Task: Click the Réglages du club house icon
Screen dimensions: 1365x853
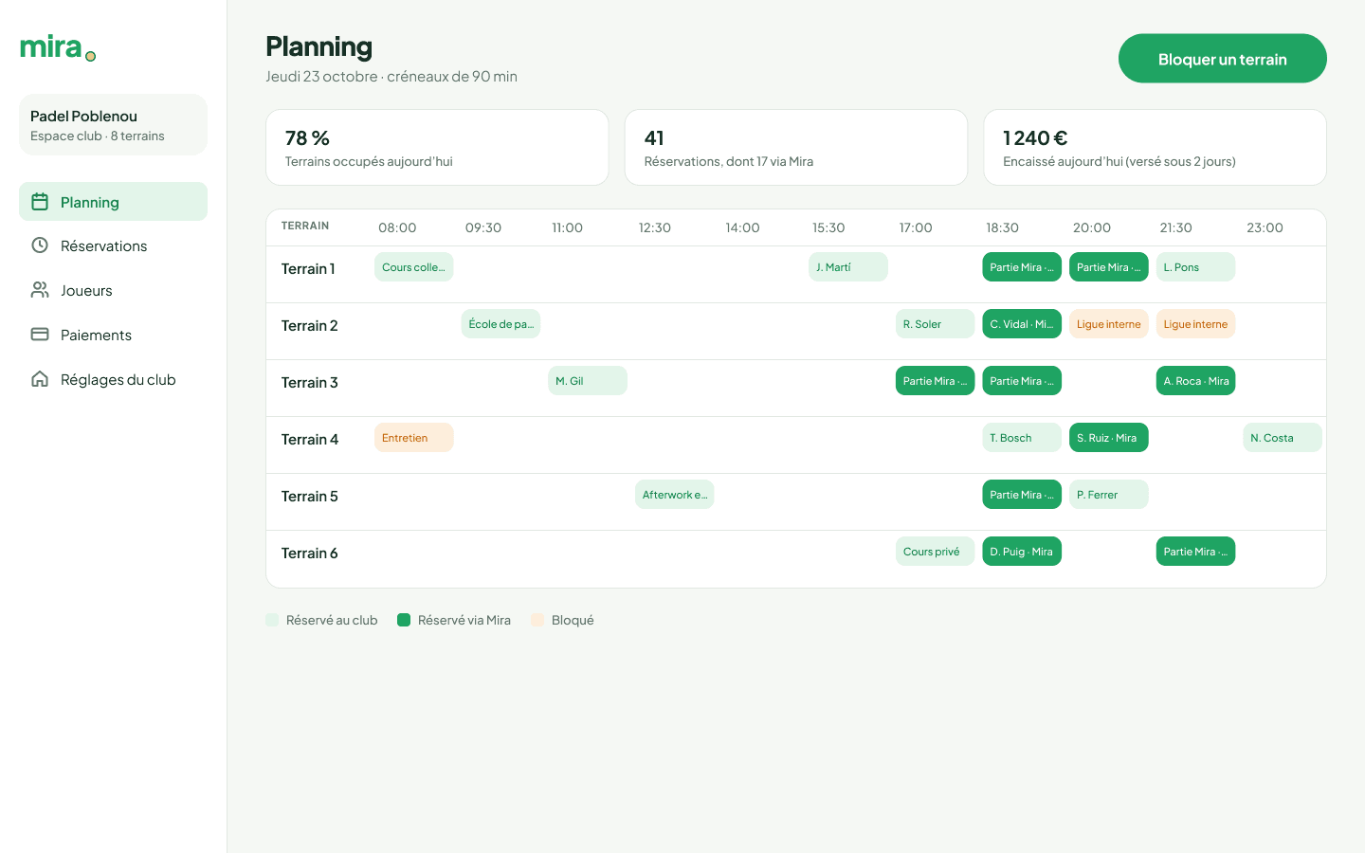Action: (40, 379)
